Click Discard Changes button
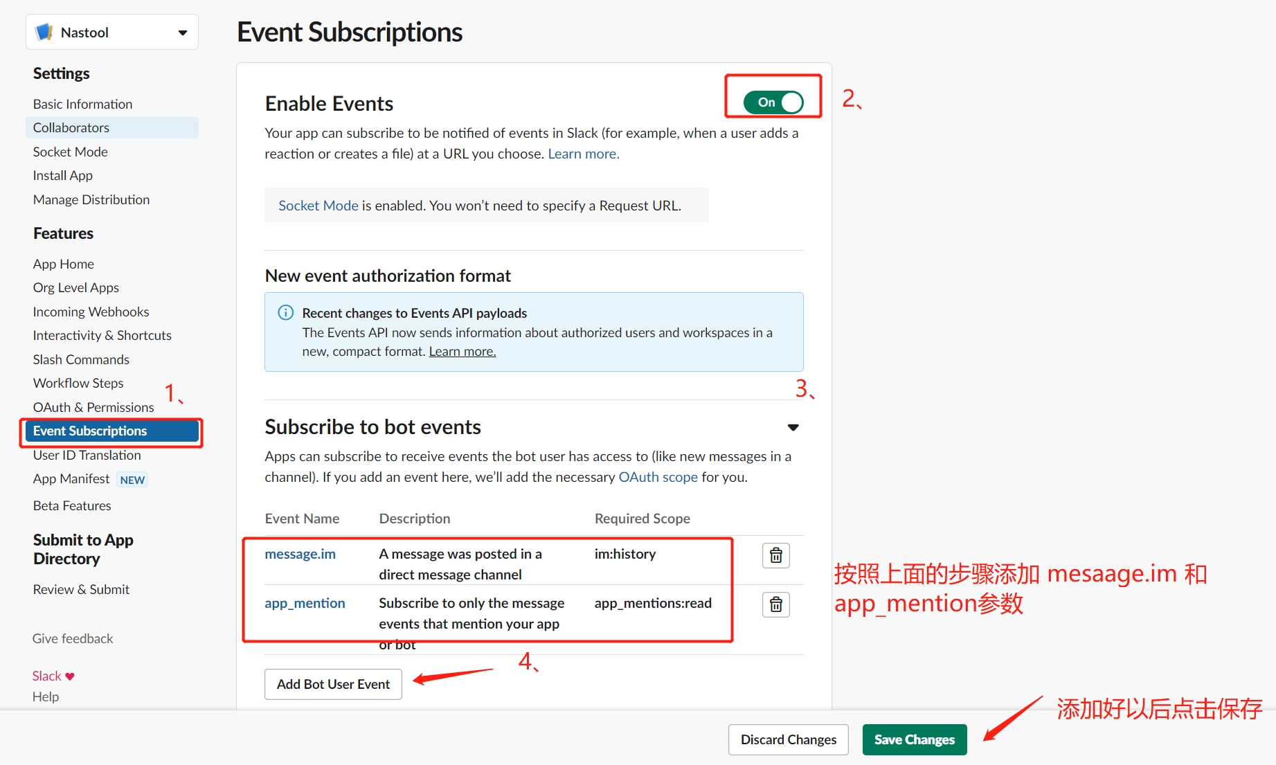 [788, 739]
